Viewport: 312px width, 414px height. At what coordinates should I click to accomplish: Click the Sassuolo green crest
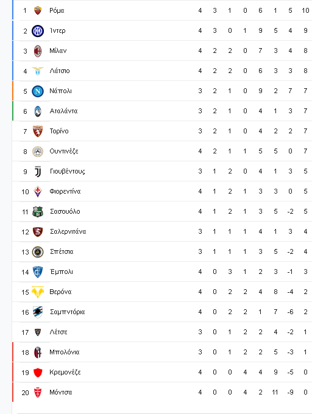click(38, 212)
